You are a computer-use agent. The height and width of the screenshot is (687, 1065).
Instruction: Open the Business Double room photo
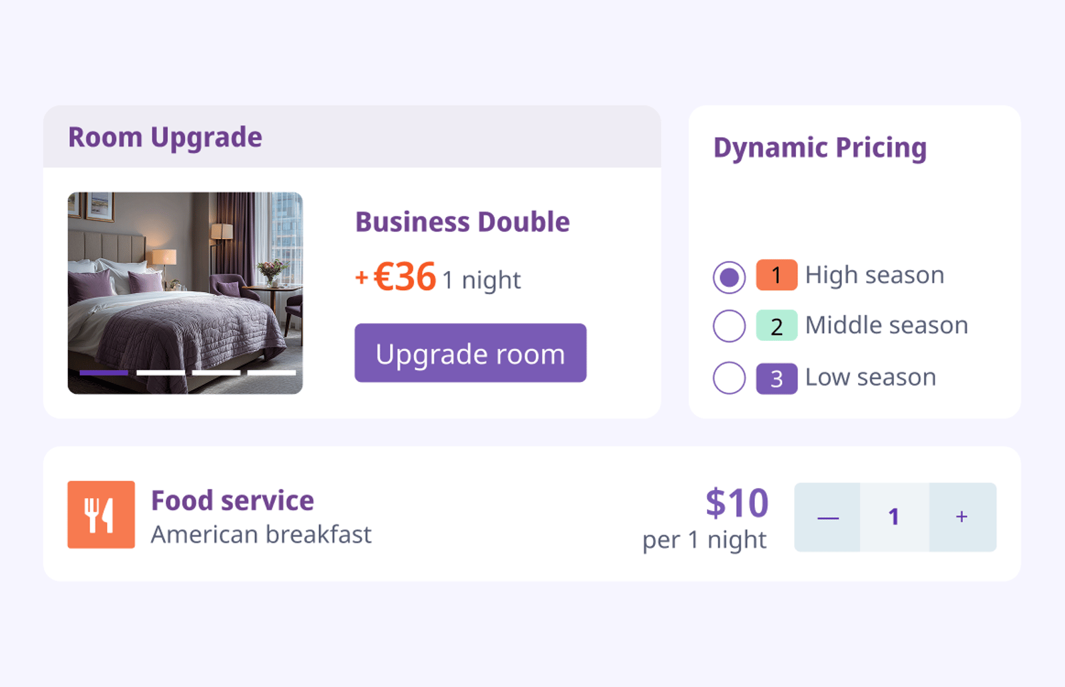point(185,293)
